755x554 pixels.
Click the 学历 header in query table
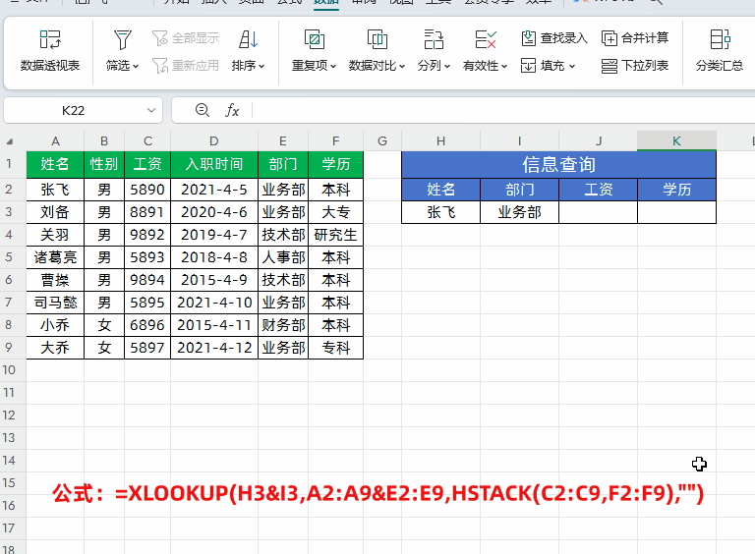coord(676,190)
